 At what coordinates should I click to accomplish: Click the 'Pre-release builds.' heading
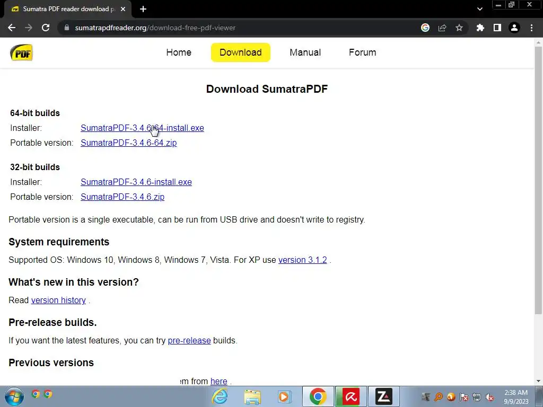[x=52, y=323]
